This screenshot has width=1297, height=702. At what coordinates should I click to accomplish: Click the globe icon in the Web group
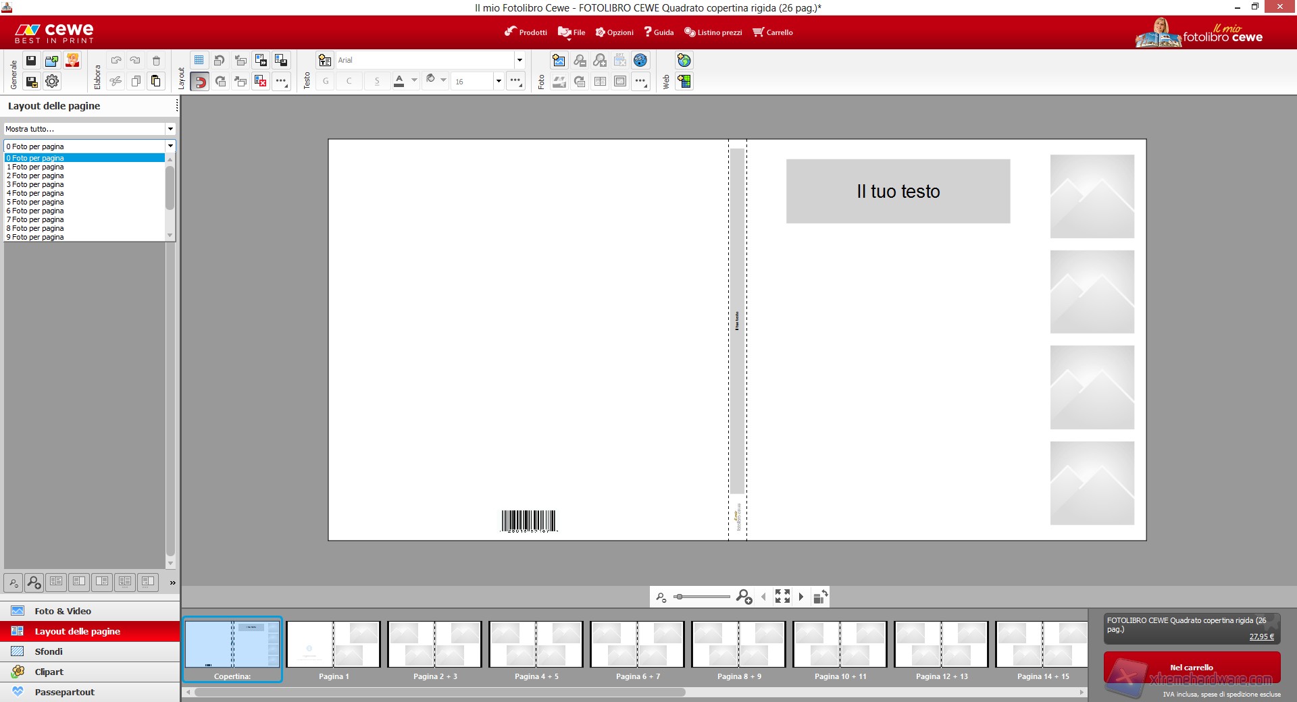pyautogui.click(x=684, y=61)
